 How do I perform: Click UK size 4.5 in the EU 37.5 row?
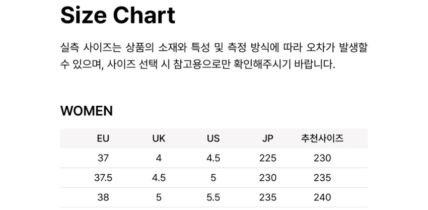click(159, 178)
